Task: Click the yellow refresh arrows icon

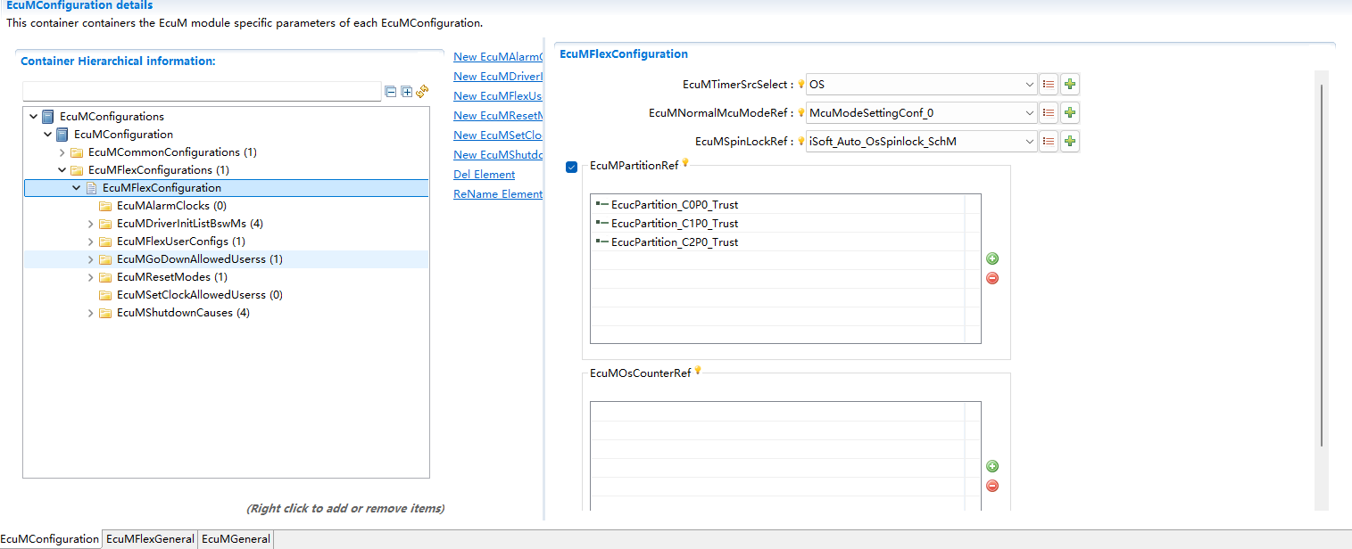Action: coord(422,92)
